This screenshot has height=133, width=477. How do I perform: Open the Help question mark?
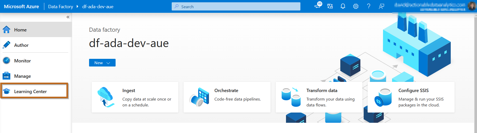(x=369, y=6)
